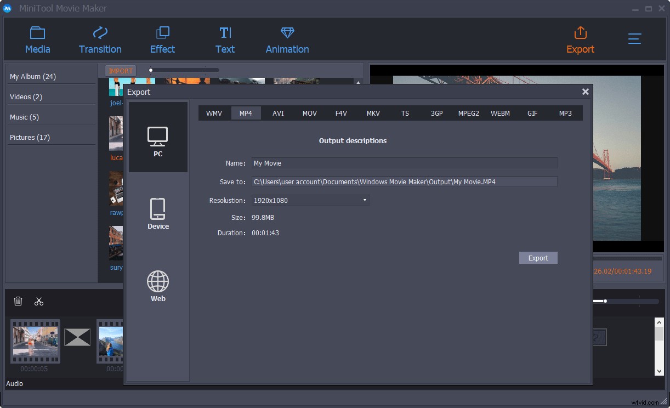Viewport: 670px width, 408px height.
Task: Select the Text tool
Action: [x=225, y=38]
